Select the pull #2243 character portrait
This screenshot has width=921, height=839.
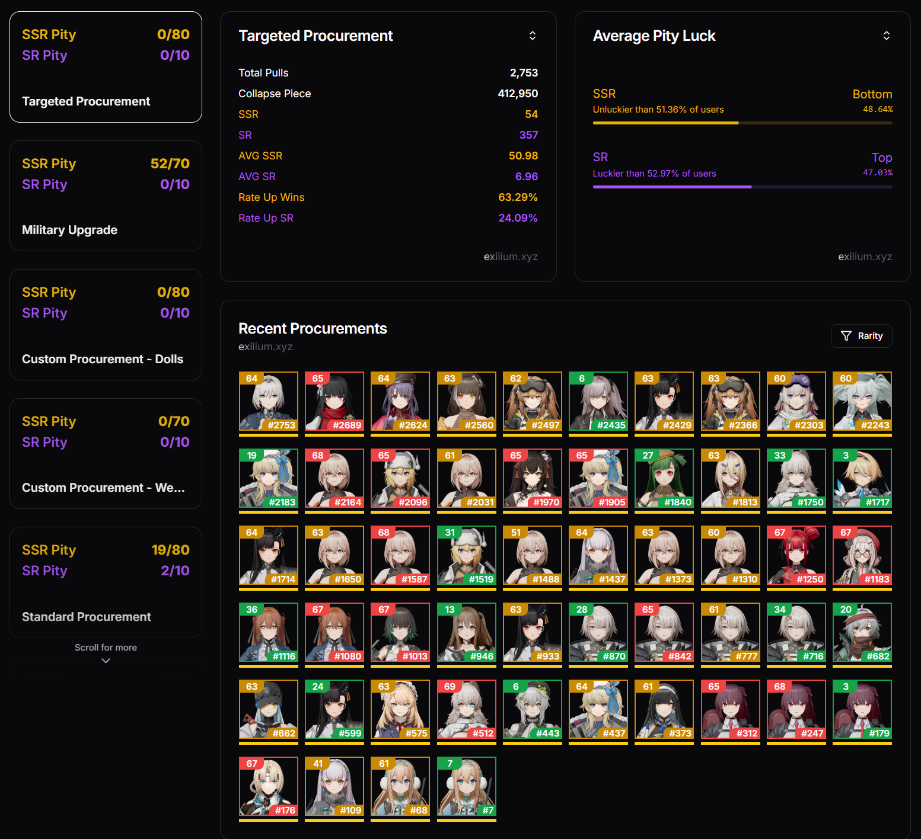coord(862,401)
